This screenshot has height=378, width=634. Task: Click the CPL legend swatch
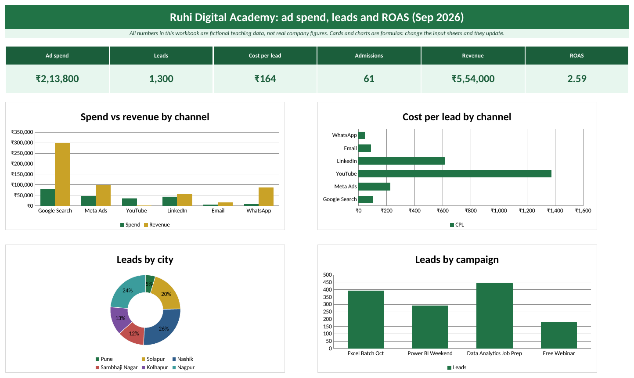pyautogui.click(x=452, y=225)
